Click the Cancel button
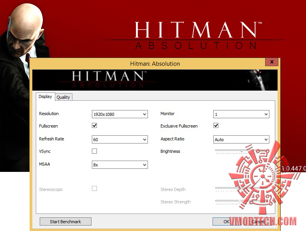 [x=258, y=222]
